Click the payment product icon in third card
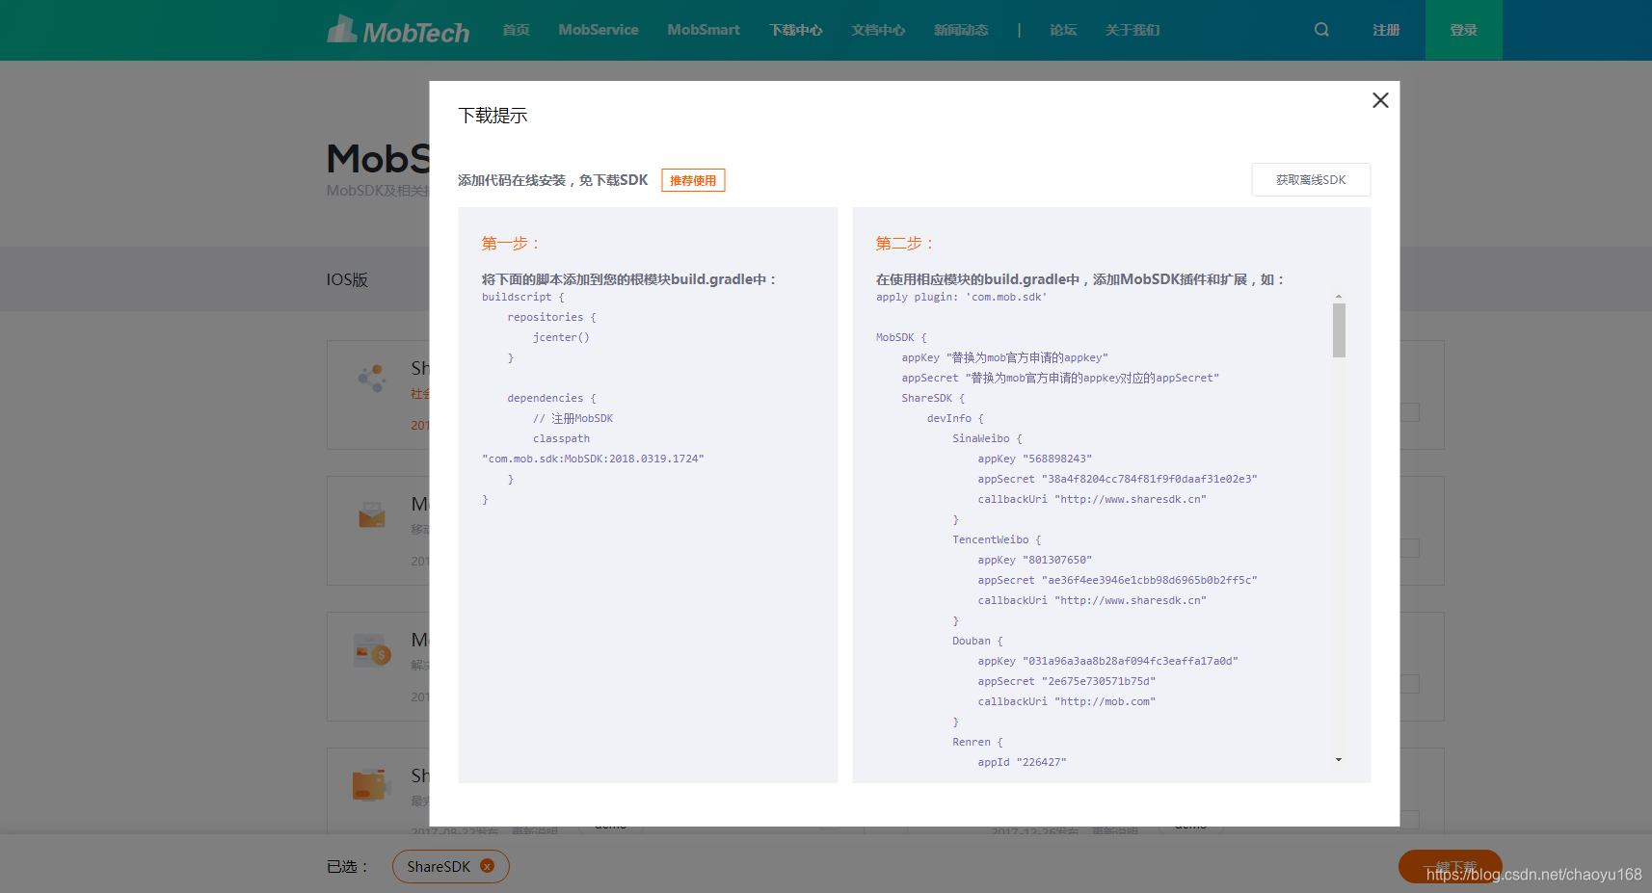The image size is (1652, 893). click(x=372, y=650)
